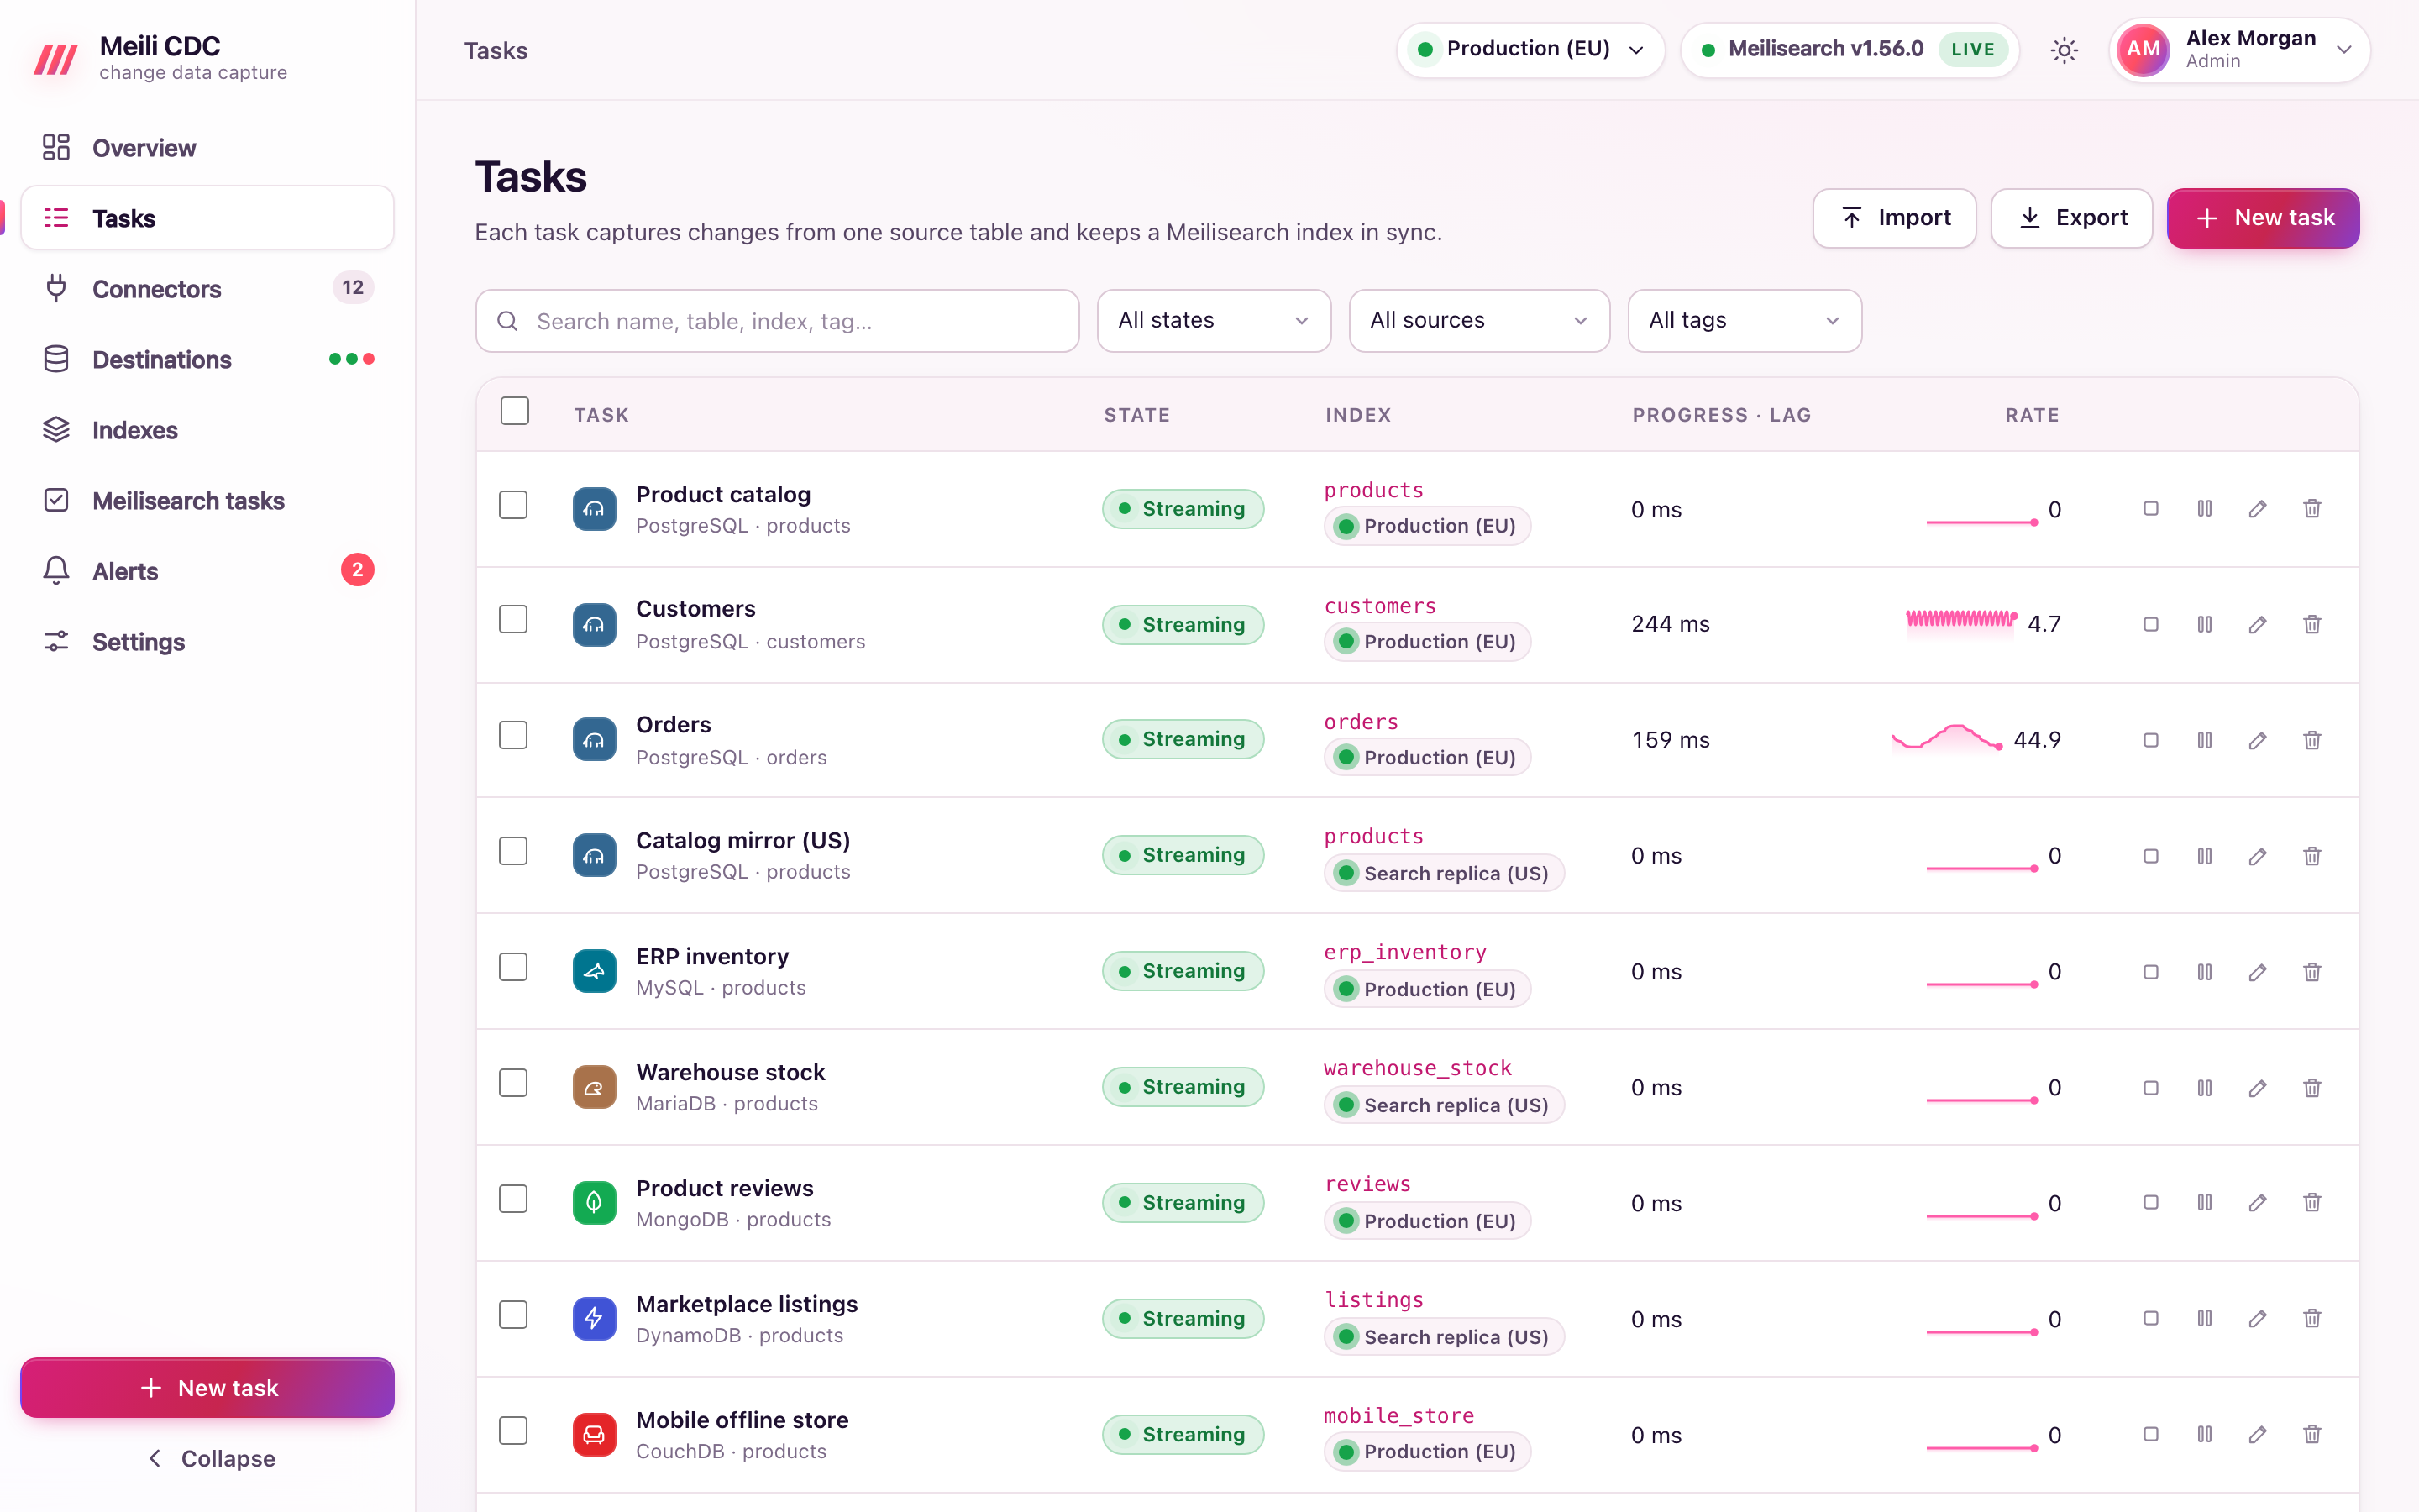Click the Product reviews MongoDB icon
Viewport: 2419px width, 1512px height.
594,1203
